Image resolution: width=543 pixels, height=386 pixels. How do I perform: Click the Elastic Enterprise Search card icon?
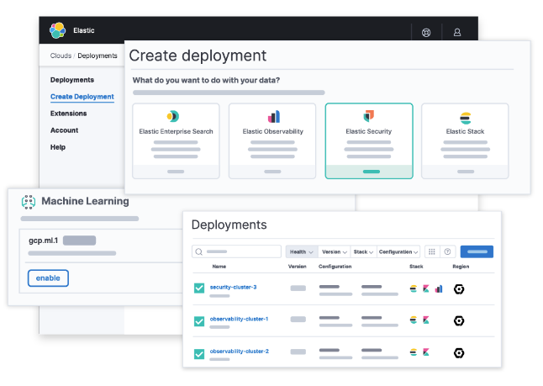(173, 116)
